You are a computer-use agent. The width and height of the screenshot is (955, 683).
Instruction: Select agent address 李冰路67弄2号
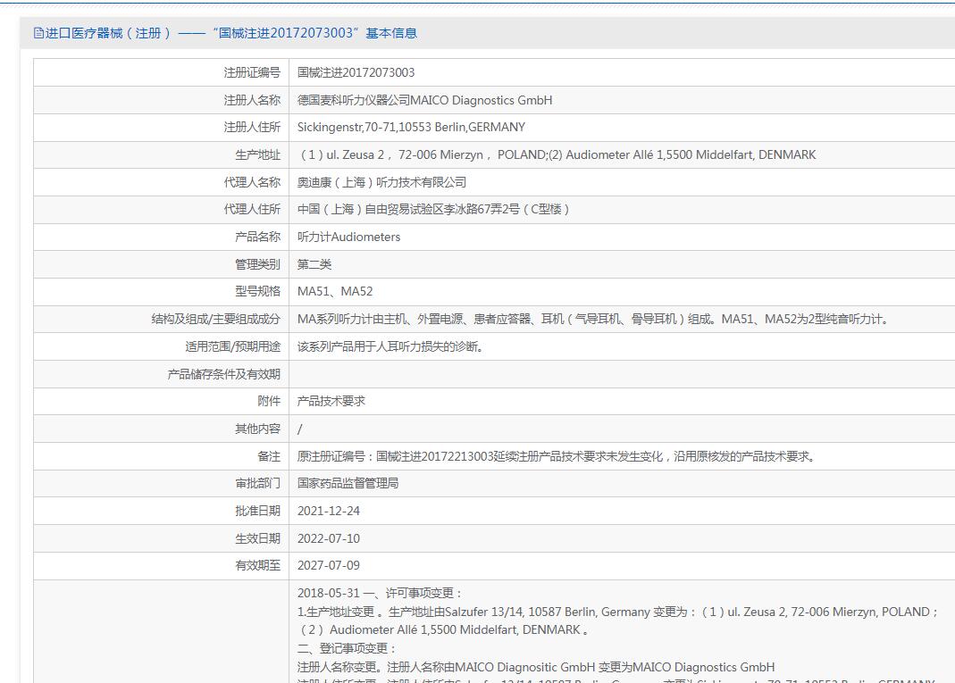tap(433, 210)
